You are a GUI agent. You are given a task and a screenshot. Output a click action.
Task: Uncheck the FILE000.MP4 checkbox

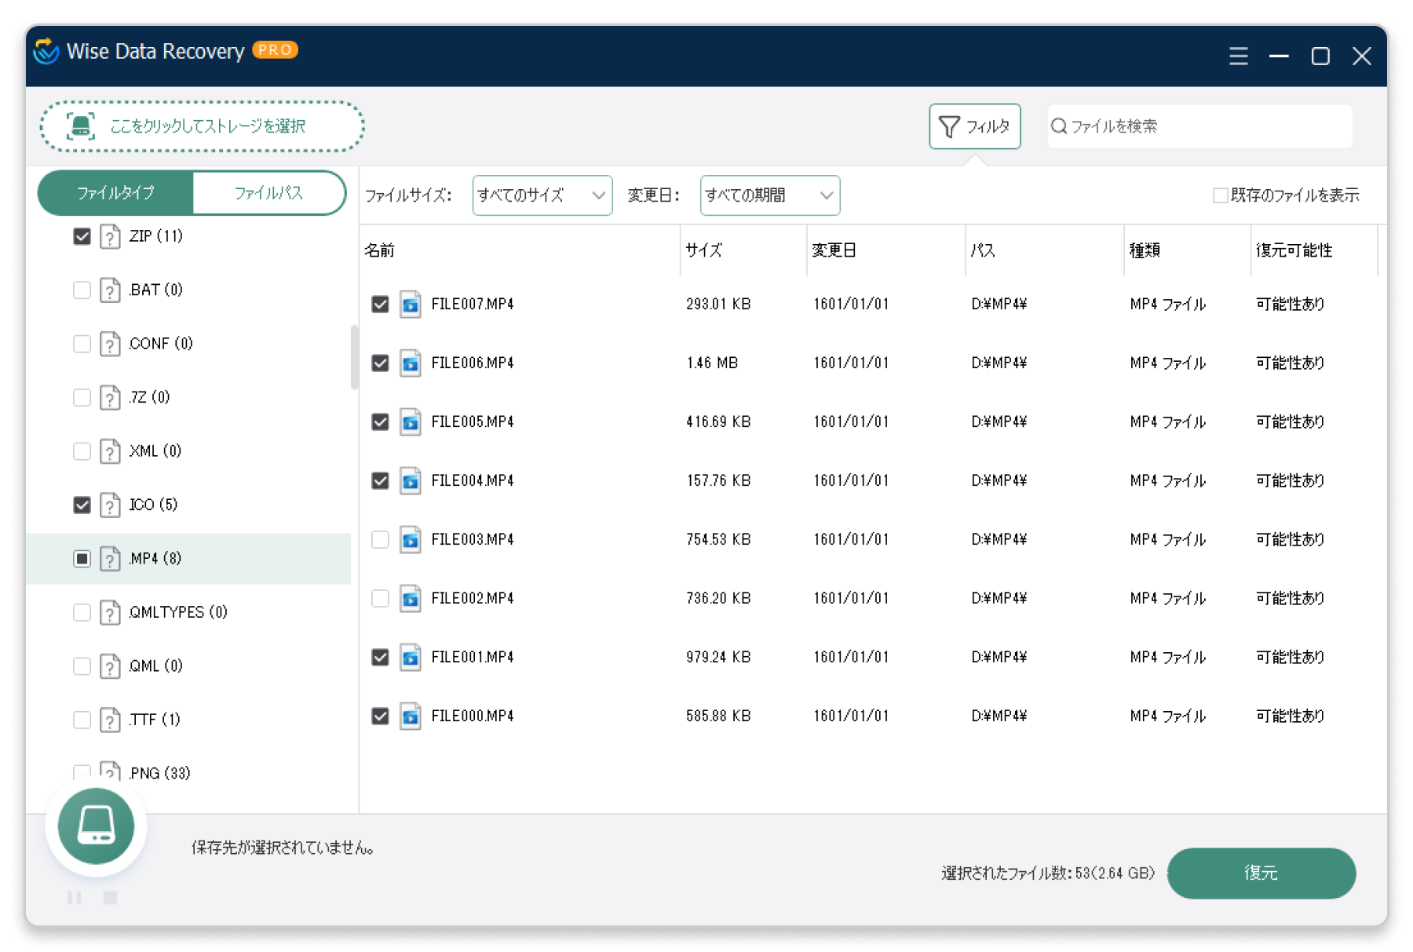click(x=380, y=716)
